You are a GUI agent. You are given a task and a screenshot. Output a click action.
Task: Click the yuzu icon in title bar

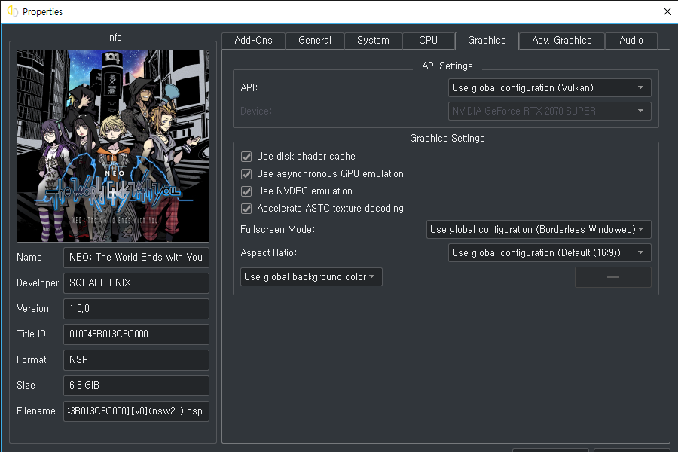click(13, 12)
